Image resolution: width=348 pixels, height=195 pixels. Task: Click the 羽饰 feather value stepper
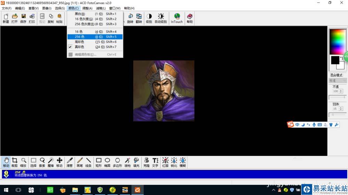341,109
